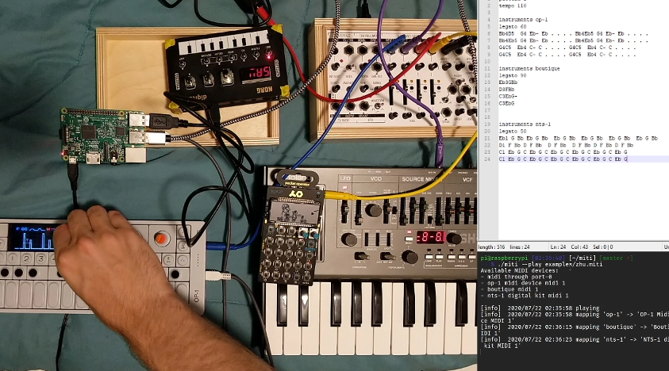Click the "Eb3GBb" chord line
Viewport: 669px width, 371px height.
(508, 82)
